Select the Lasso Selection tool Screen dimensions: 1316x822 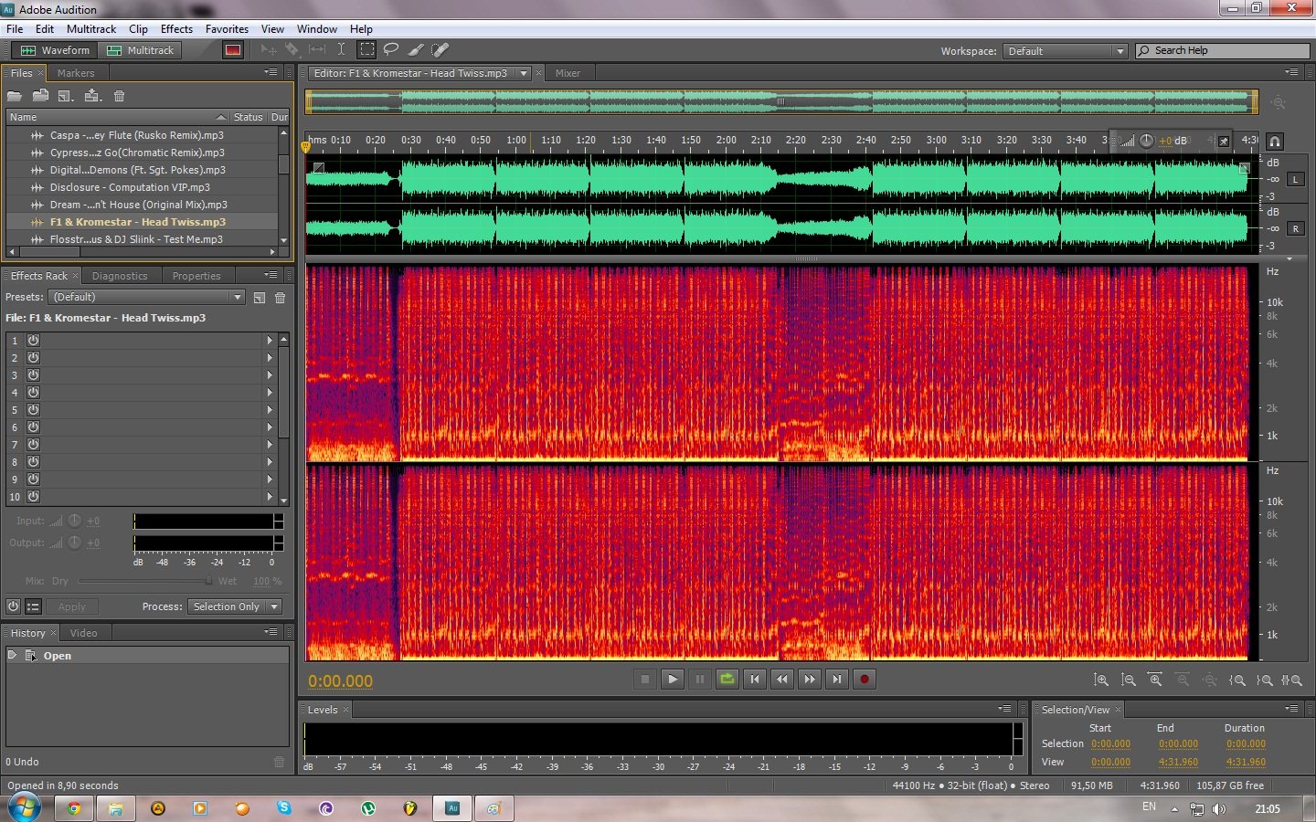point(391,50)
